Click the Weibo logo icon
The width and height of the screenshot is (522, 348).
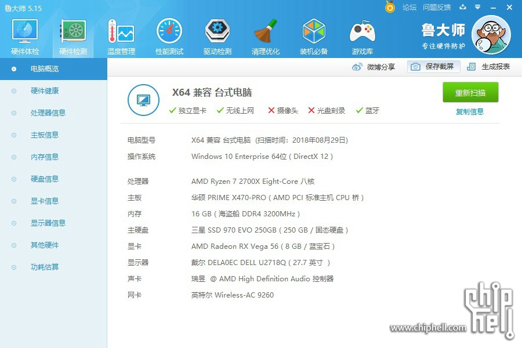[357, 67]
